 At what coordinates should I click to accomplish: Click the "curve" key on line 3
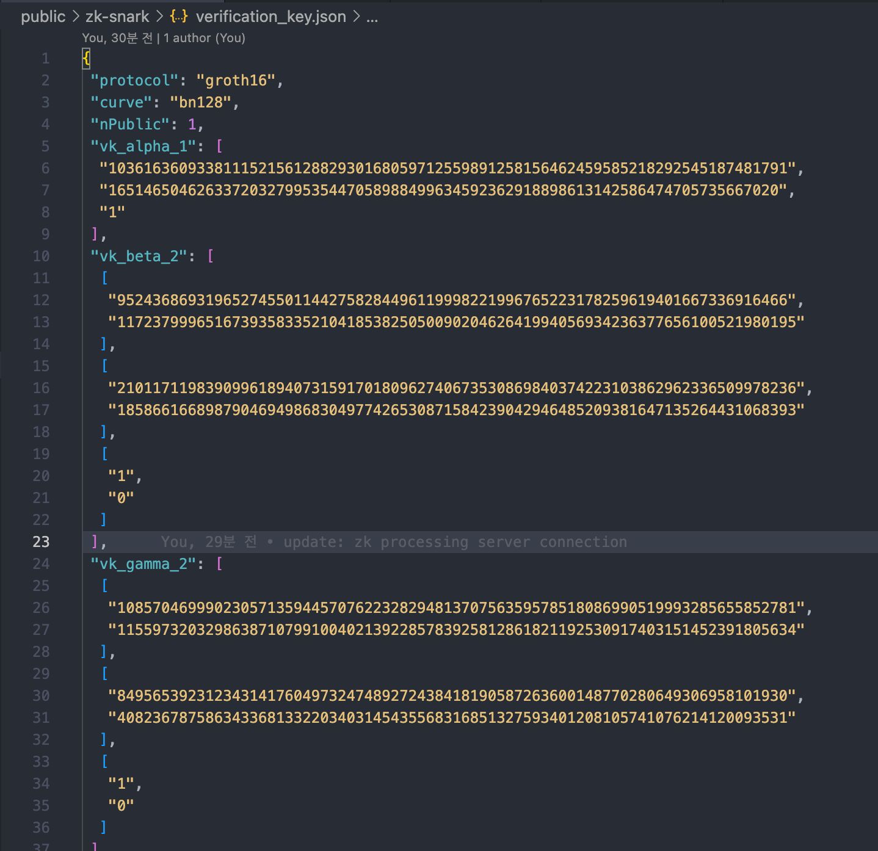pos(121,103)
